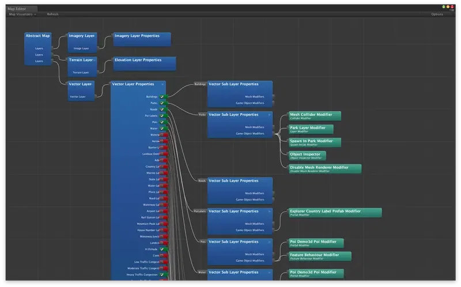Select the Explorer Country Label Prefab Modifier node
Screen dimensions: 461x287
(335, 213)
